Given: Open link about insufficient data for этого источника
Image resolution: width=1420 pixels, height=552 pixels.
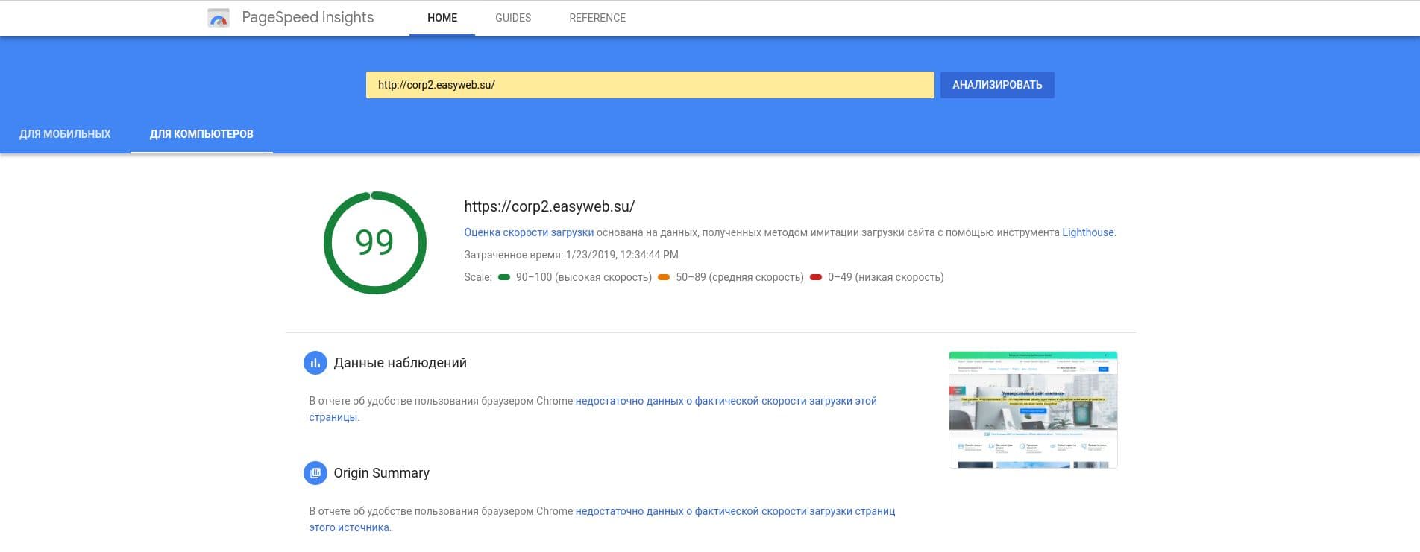Looking at the screenshot, I should point(602,519).
